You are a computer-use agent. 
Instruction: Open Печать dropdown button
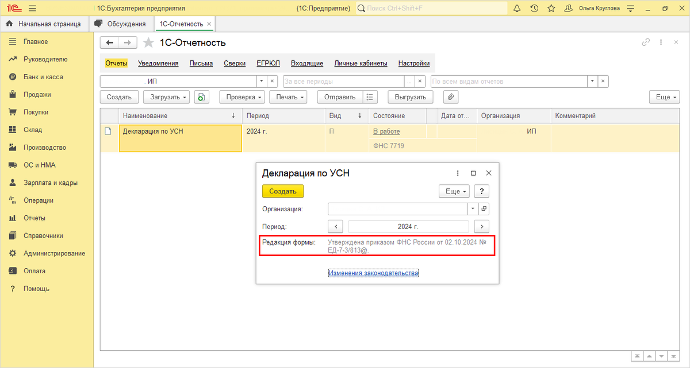pos(288,97)
